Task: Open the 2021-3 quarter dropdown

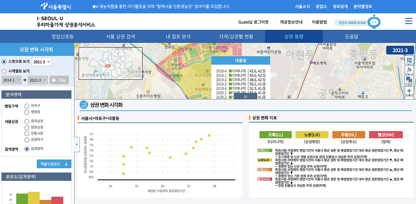Action: pyautogui.click(x=42, y=61)
